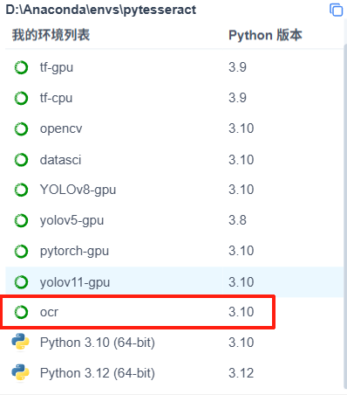Click version 3.10 in the datasci row
This screenshot has height=395, width=347.
[242, 160]
